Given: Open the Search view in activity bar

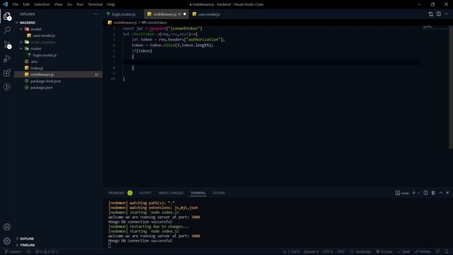Looking at the screenshot, I should tap(7, 30).
